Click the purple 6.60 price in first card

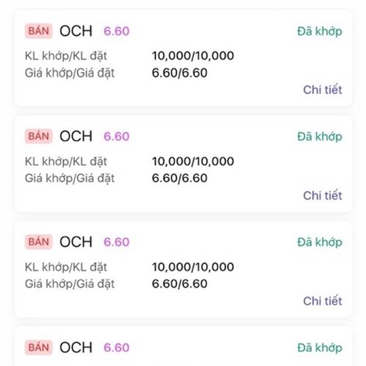tap(117, 31)
